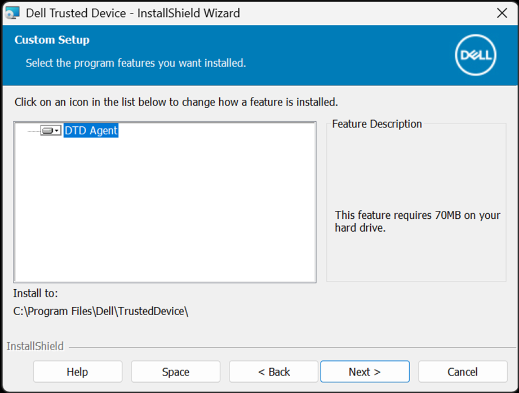Click the installer icon in the title bar
The height and width of the screenshot is (393, 519).
click(12, 12)
